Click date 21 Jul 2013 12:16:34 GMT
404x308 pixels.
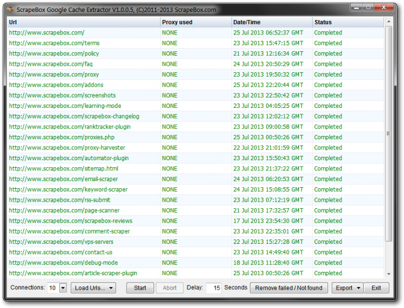(x=268, y=53)
